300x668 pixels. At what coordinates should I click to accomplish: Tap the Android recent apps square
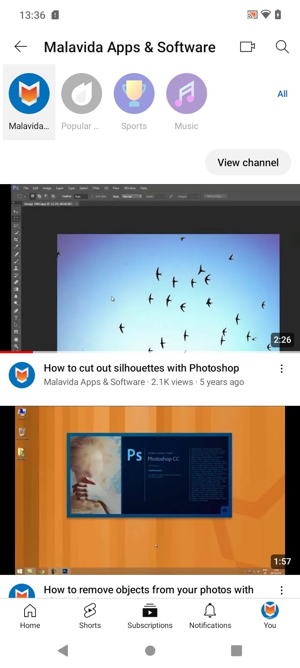236,650
